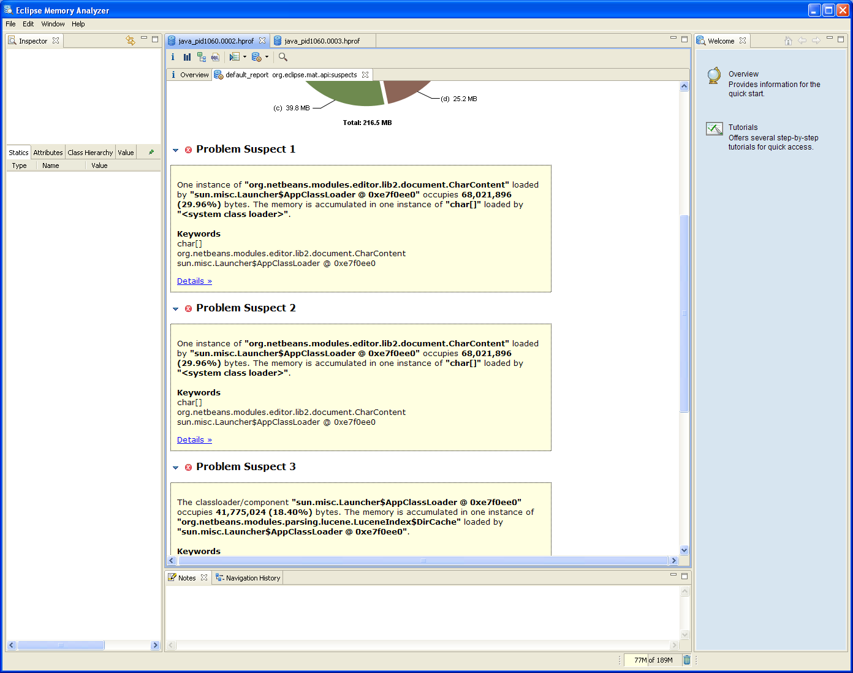Screen dimensions: 853x673
Task: Close the java_pid1060.0002.hprof tab
Action: click(262, 40)
